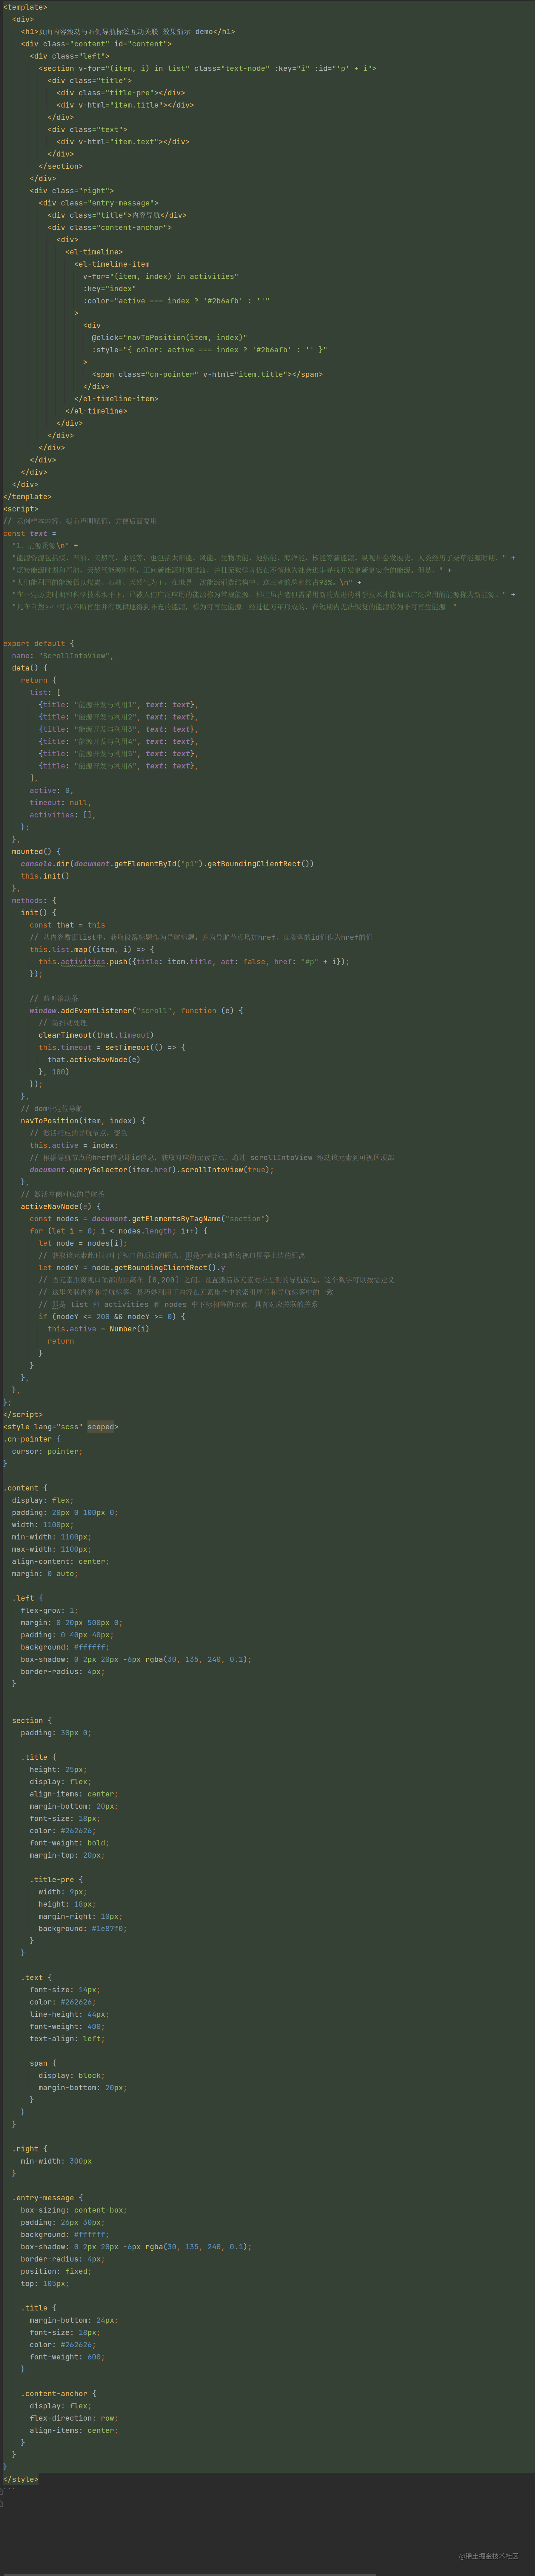
Task: Click the 'margin: 0 auto;' rule
Action: [45, 1574]
